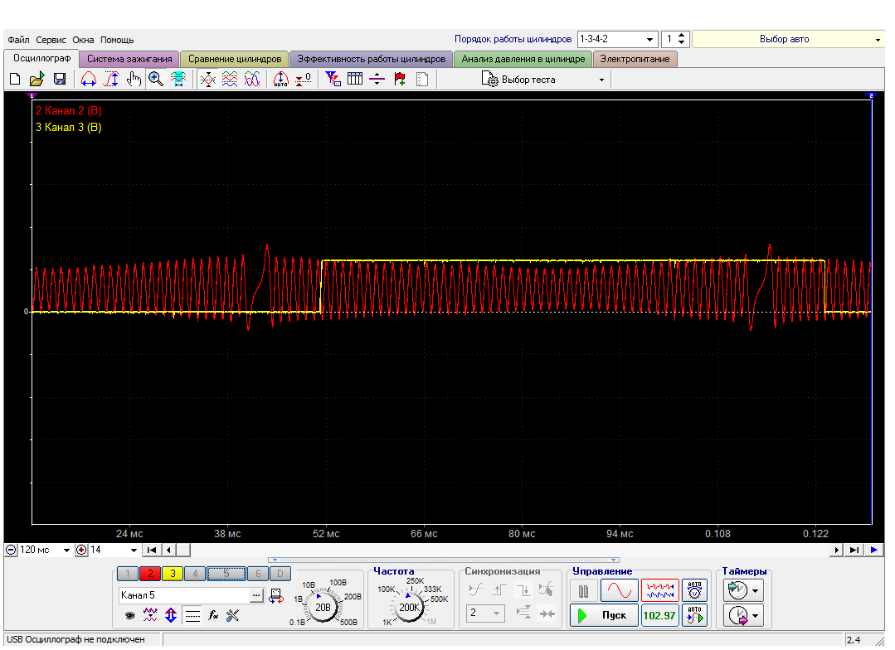Adjust the Частота 200K frequency knob

click(409, 607)
